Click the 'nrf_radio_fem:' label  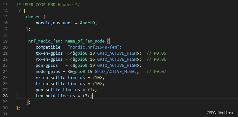pyautogui.click(x=45, y=41)
